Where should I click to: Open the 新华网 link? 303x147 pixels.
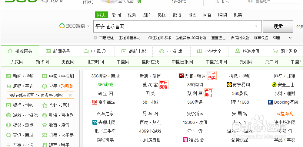[42, 62]
